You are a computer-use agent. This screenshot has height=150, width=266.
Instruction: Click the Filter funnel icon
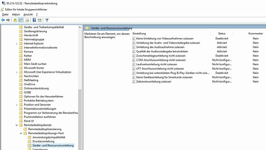(47, 20)
